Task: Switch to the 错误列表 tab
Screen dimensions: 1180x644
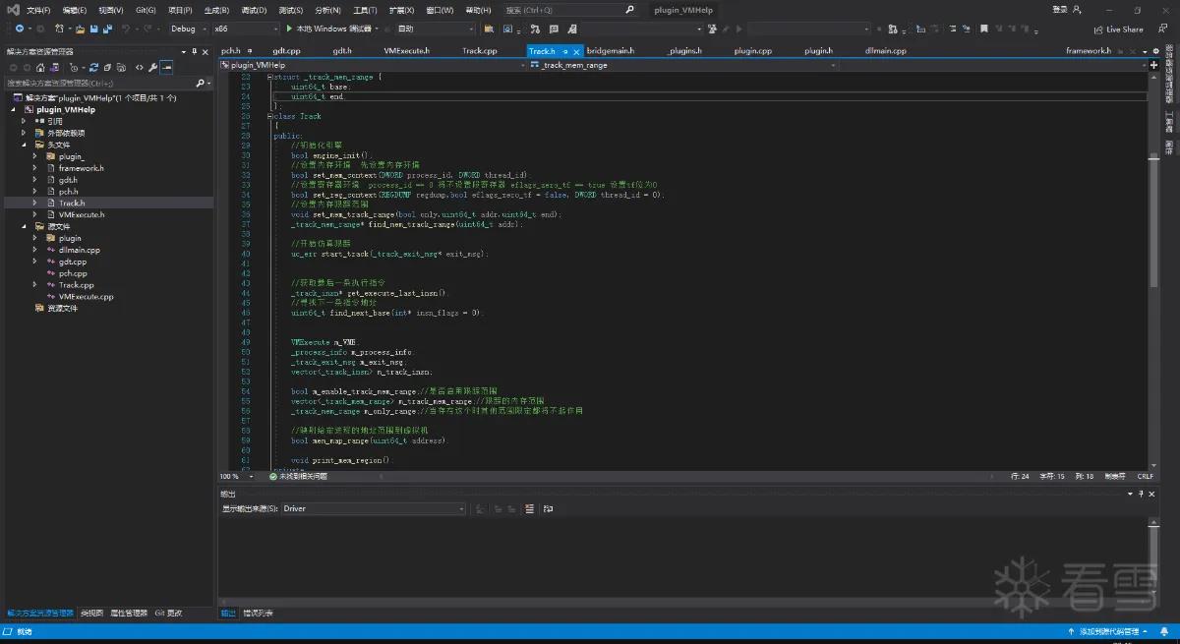Action: click(258, 614)
